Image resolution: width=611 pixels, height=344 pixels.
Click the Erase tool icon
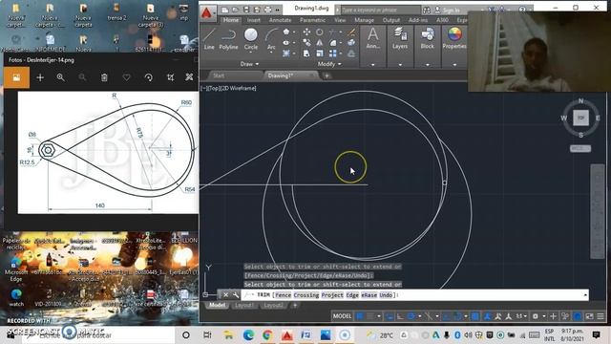coord(351,32)
